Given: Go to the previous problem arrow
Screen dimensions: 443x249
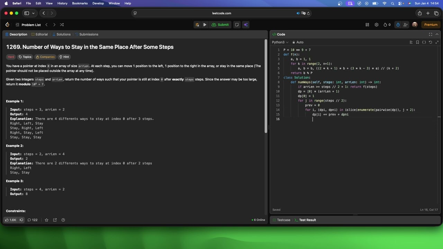Looking at the screenshot, I should coord(46,25).
